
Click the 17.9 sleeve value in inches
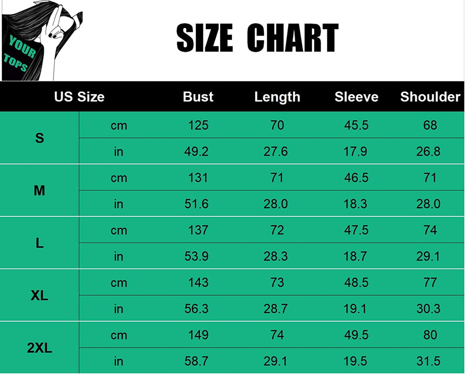click(355, 151)
